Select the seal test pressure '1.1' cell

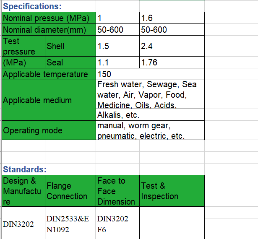click(x=117, y=62)
